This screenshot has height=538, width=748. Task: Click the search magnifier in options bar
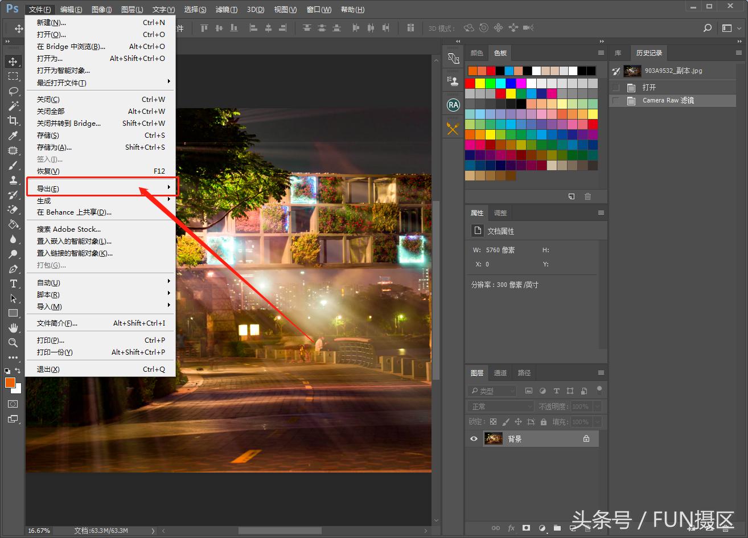pos(708,28)
